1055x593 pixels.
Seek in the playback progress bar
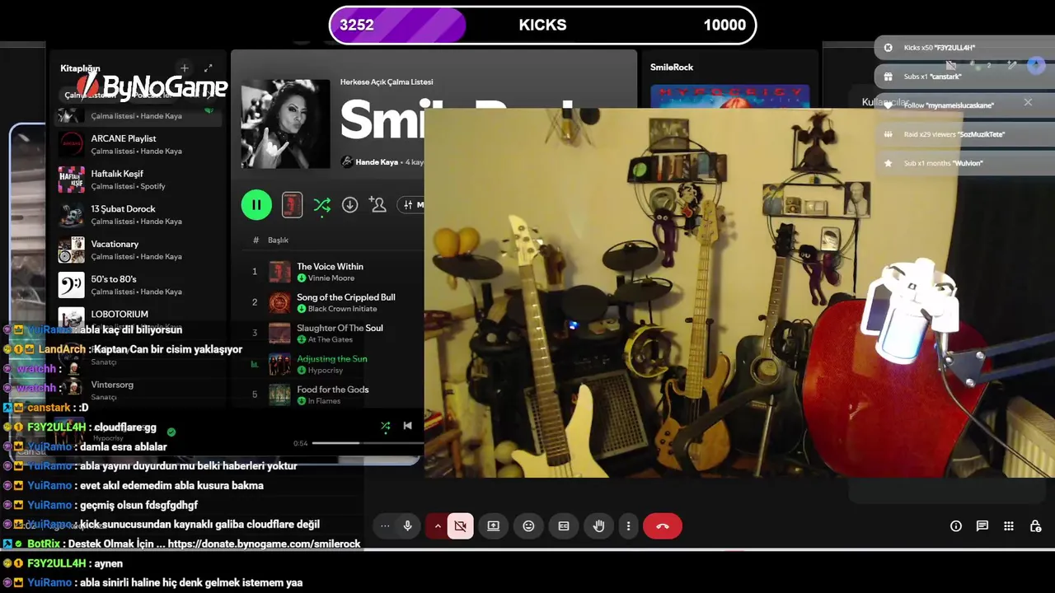tap(368, 443)
